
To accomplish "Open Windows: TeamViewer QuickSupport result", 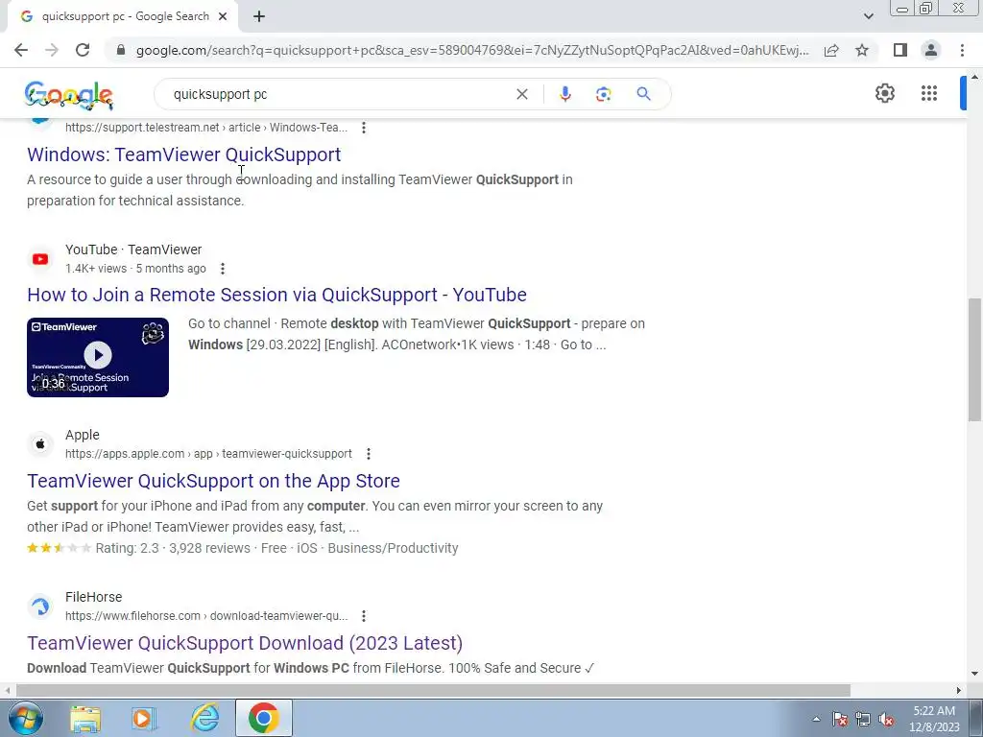I will pos(183,155).
